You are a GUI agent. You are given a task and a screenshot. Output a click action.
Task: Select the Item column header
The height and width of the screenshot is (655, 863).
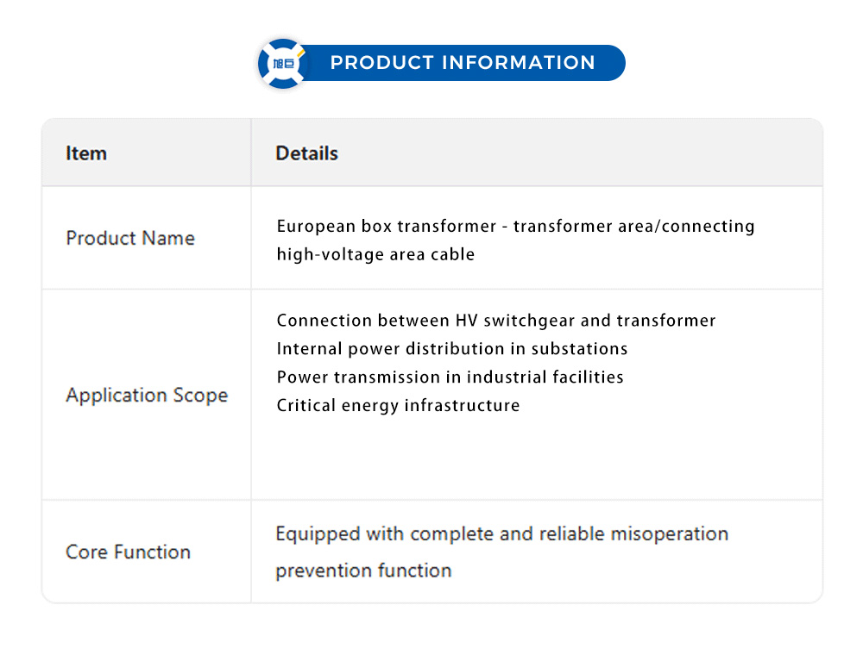(86, 153)
